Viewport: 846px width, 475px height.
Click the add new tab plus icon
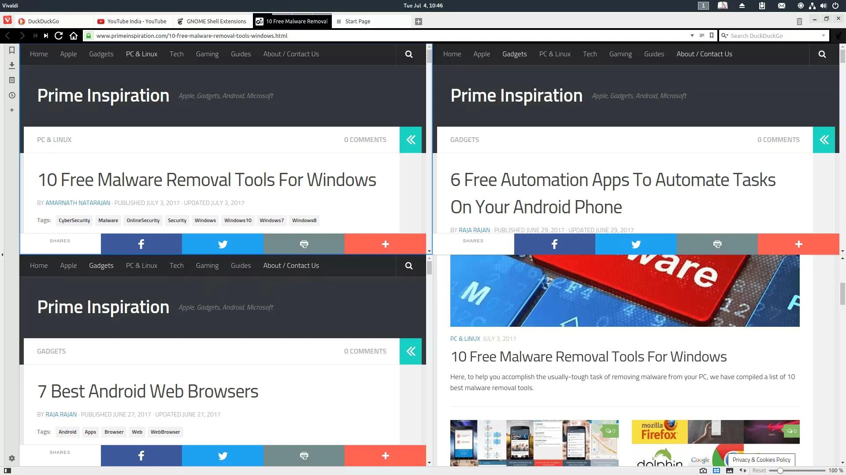(x=418, y=21)
